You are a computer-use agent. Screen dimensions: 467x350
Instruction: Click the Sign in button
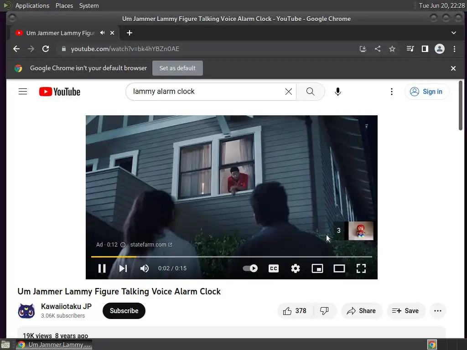[x=426, y=92]
